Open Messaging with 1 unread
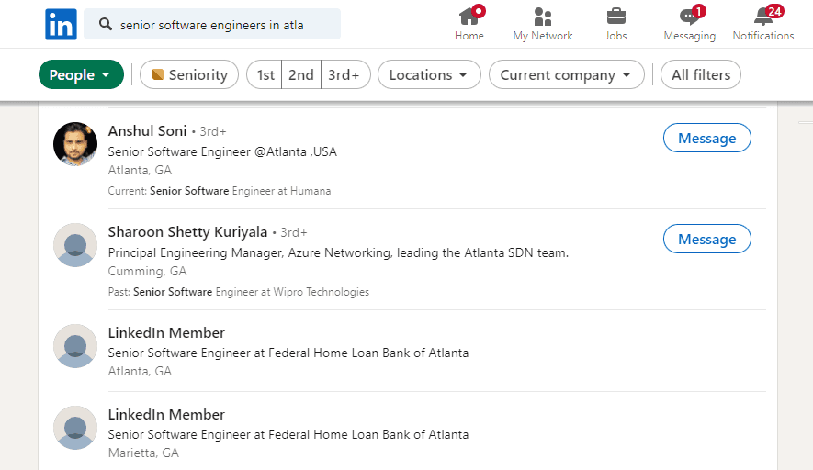The width and height of the screenshot is (813, 470). (690, 24)
